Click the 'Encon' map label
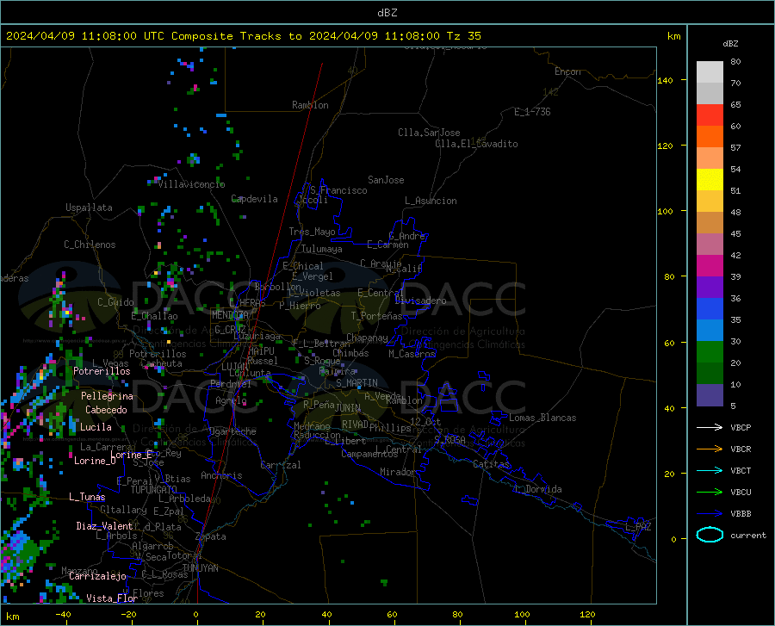 tap(567, 71)
